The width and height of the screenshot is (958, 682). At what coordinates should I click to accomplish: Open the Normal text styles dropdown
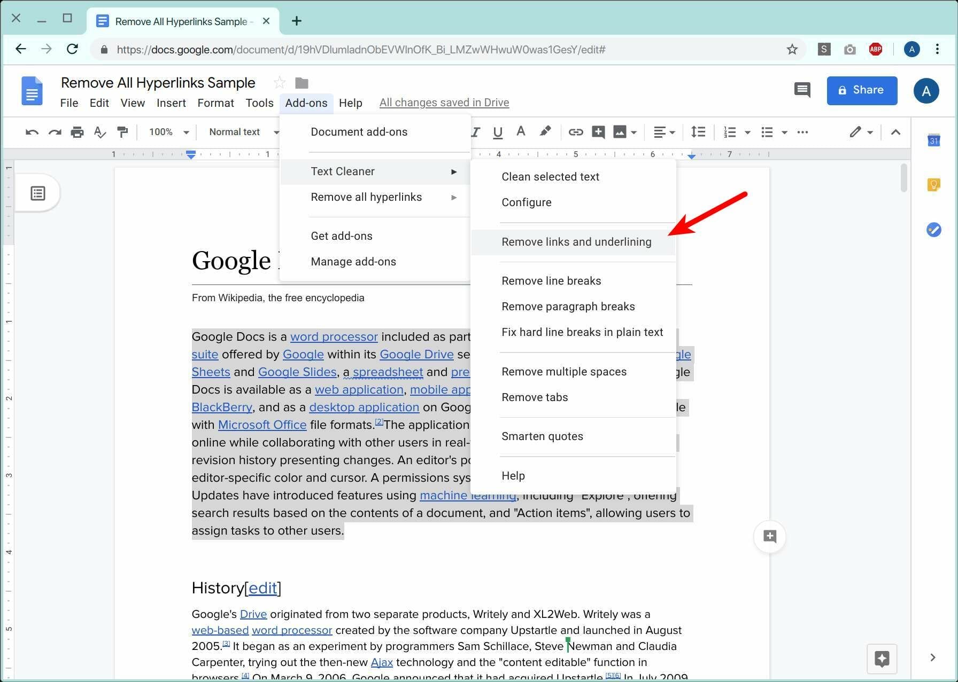(242, 132)
